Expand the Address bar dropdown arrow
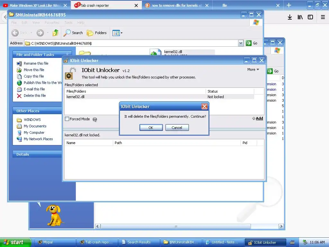The width and height of the screenshot is (329, 247). (241, 43)
